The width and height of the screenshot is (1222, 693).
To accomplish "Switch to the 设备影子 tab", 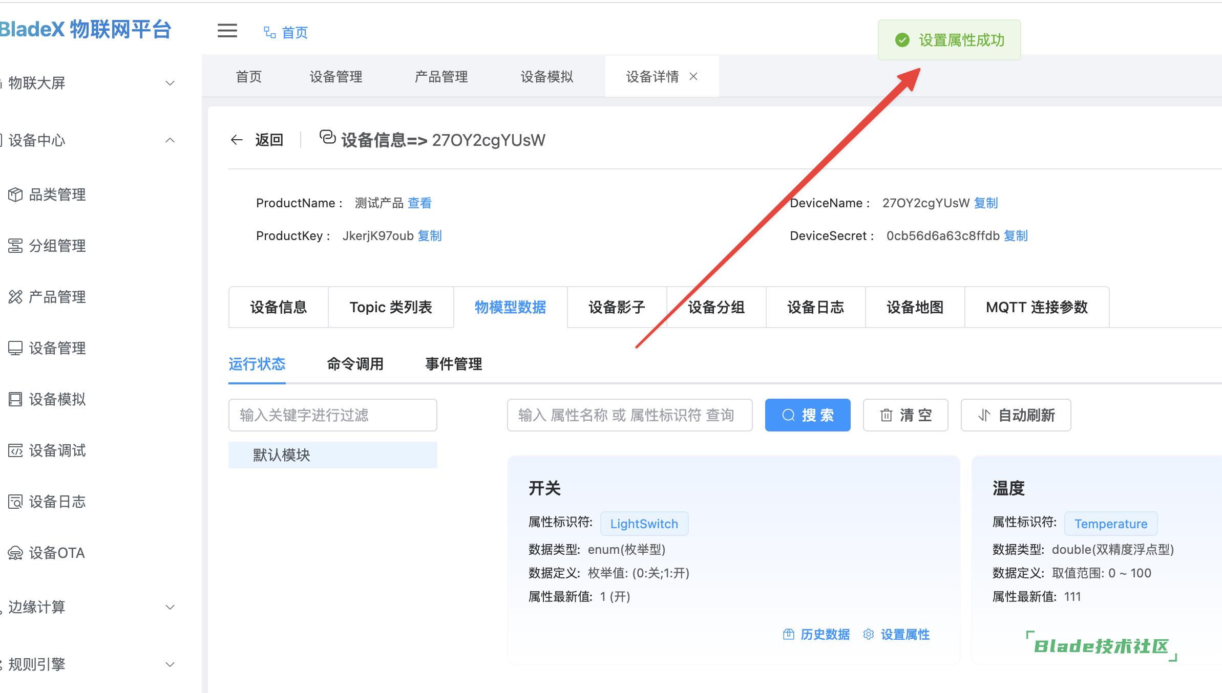I will (x=617, y=307).
